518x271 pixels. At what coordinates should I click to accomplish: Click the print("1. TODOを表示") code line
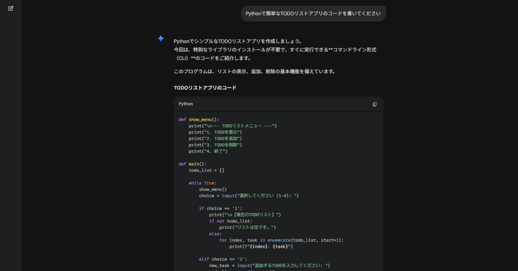coord(215,132)
